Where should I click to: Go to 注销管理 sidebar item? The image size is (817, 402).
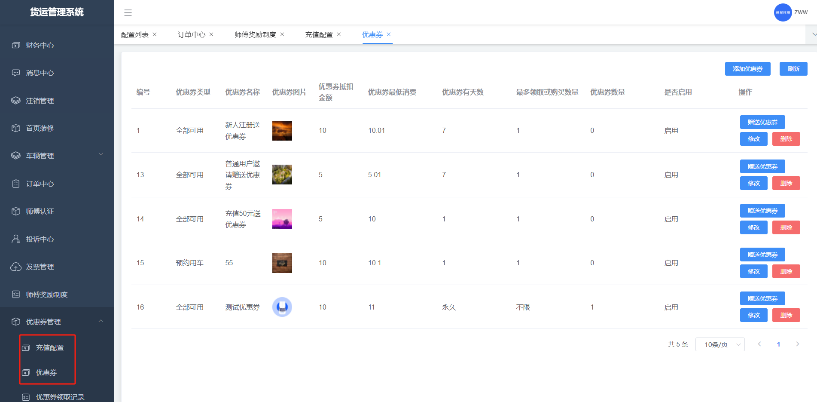point(40,101)
